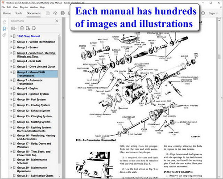
Task: Toggle the bookmarks panel sidebar icon
Action: 4,29
